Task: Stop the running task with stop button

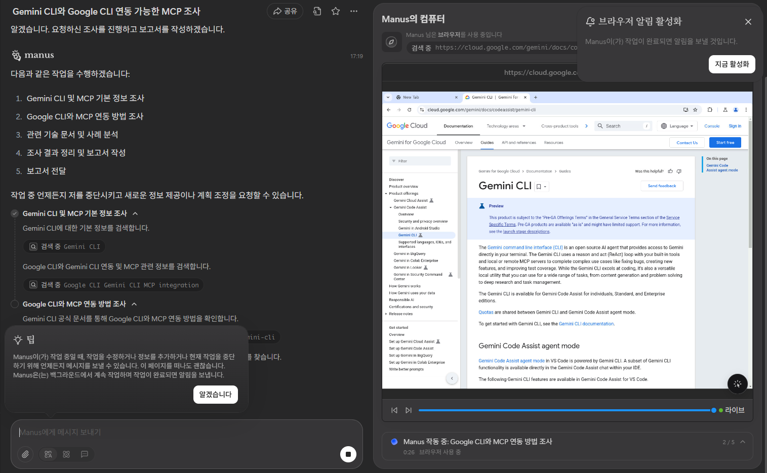Action: 348,454
